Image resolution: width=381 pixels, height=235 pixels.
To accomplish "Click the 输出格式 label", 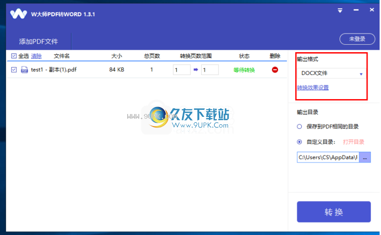I will pos(307,59).
